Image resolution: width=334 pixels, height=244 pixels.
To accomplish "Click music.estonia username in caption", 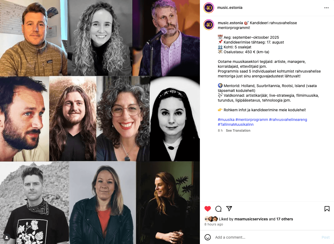I will [x=230, y=23].
